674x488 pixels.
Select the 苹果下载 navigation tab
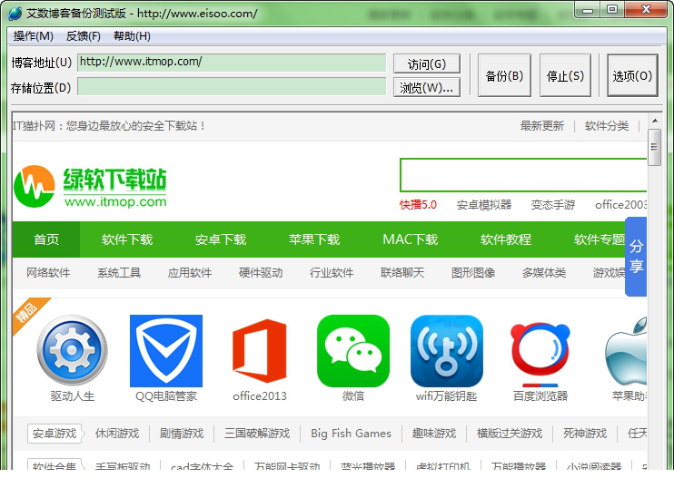tap(314, 239)
